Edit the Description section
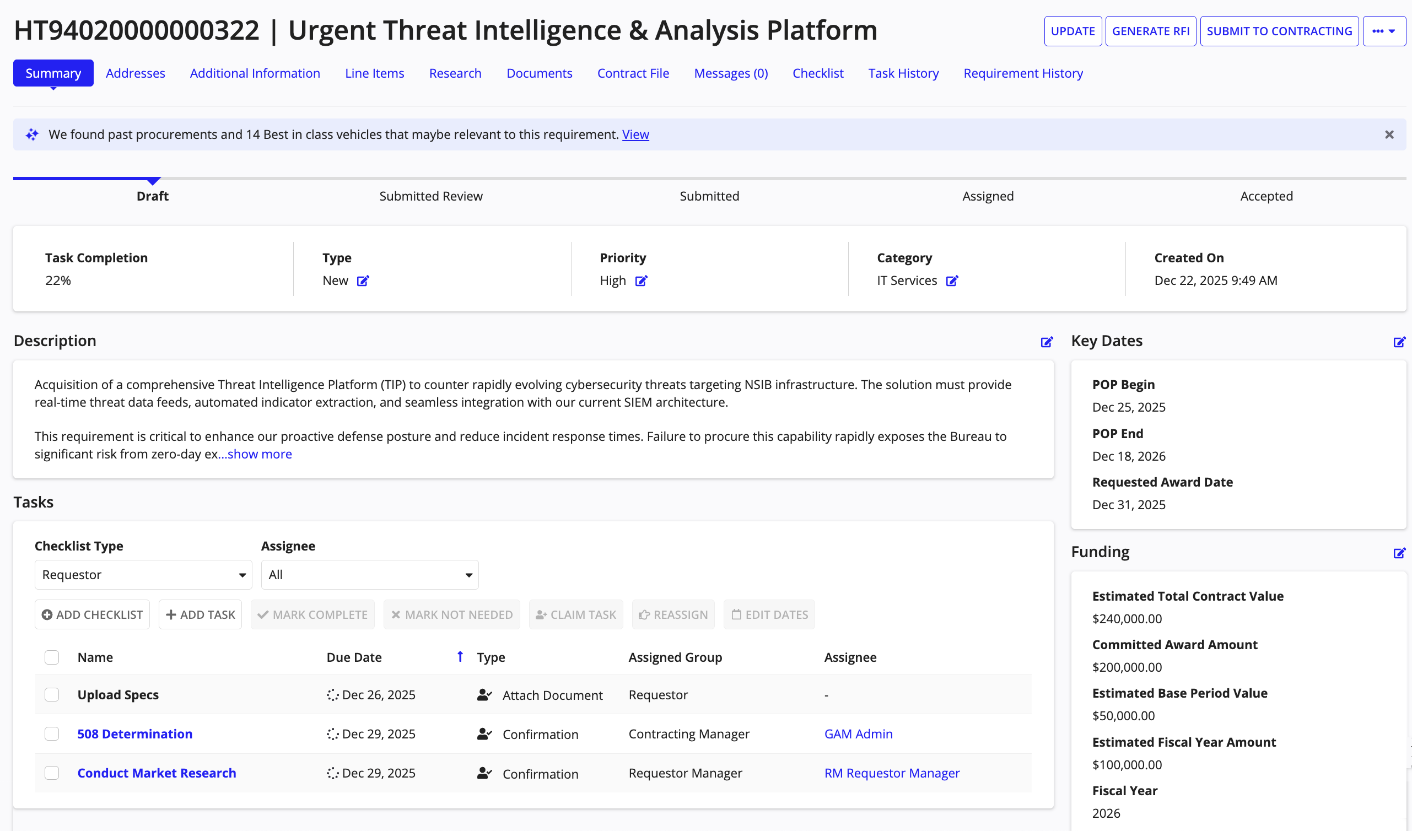 (1046, 342)
